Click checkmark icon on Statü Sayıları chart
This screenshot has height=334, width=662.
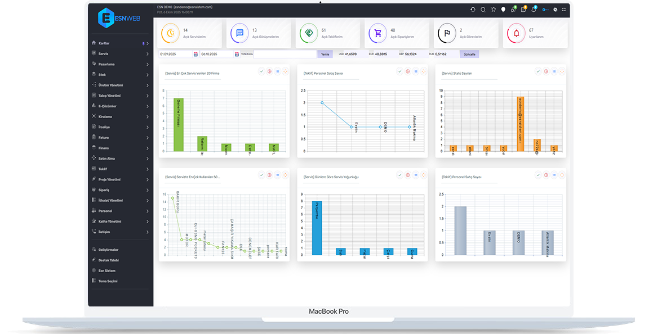click(537, 71)
